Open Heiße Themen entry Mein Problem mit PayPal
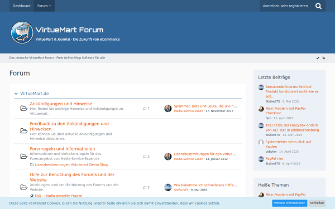Screen dimensions: 335x209 point(285,195)
